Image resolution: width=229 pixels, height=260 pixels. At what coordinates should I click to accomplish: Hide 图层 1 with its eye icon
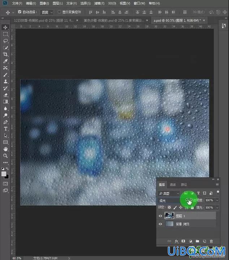(x=160, y=216)
